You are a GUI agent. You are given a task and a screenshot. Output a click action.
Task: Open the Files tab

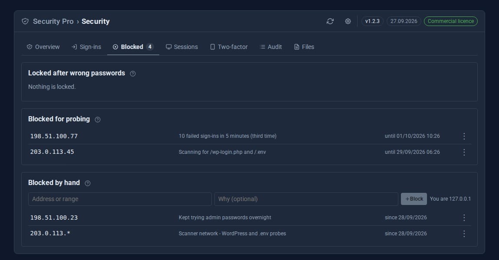[x=304, y=47]
